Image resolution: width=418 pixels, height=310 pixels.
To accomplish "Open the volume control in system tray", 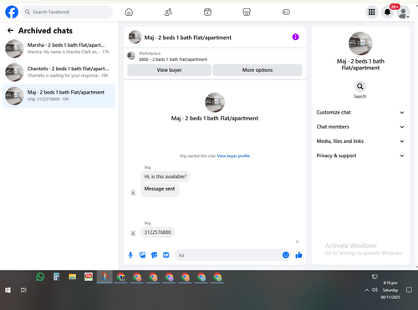I will pyautogui.click(x=375, y=290).
